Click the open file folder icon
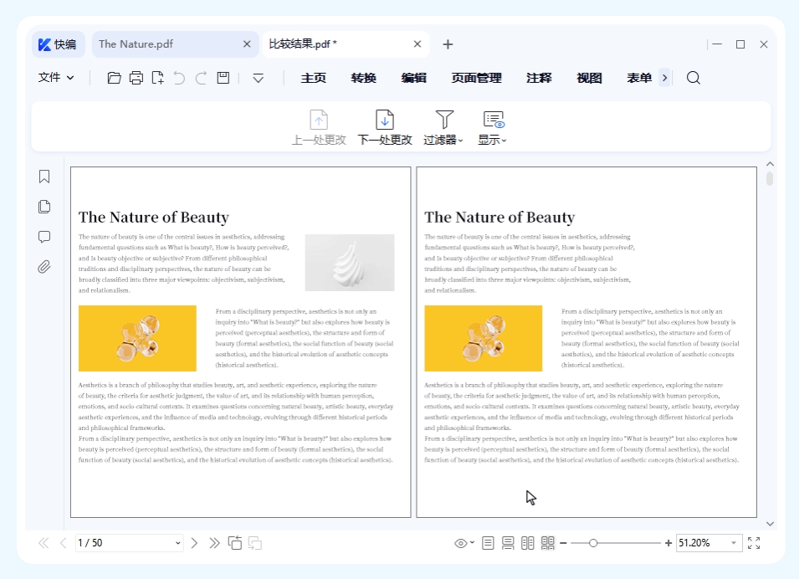 (114, 78)
